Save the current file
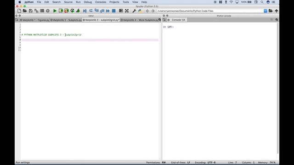294x165 pixels. click(31, 11)
